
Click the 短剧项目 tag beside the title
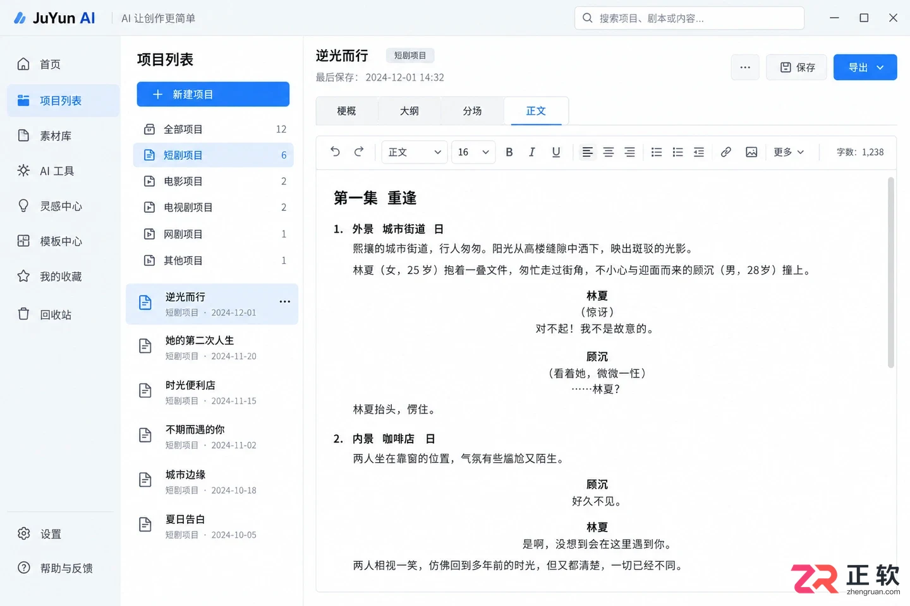click(x=410, y=56)
